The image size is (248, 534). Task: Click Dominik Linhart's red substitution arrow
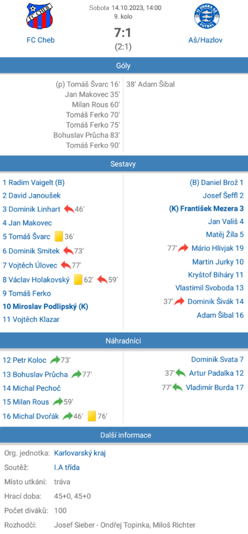(69, 209)
